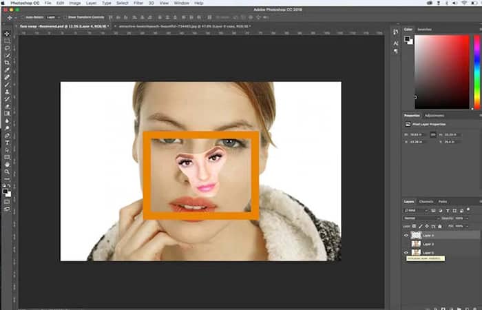Enable the Auto-Select checkbox
The width and height of the screenshot is (482, 310).
23,17
